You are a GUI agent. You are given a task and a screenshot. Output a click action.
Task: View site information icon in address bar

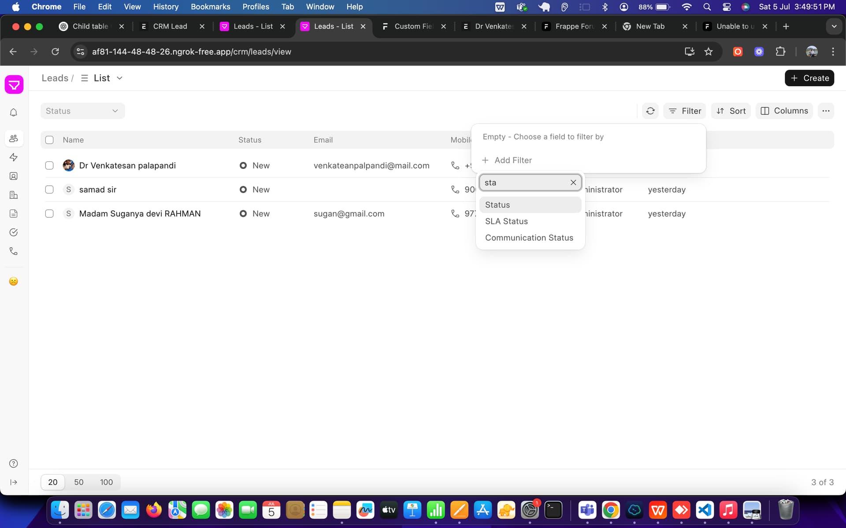81,51
